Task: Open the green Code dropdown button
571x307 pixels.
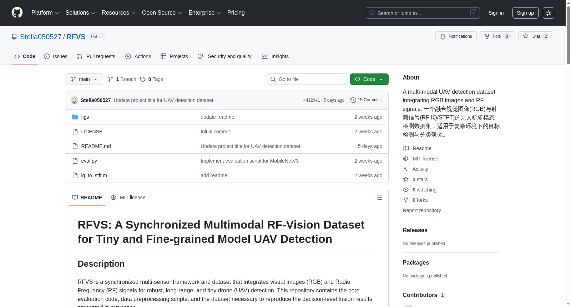Action: [x=369, y=79]
